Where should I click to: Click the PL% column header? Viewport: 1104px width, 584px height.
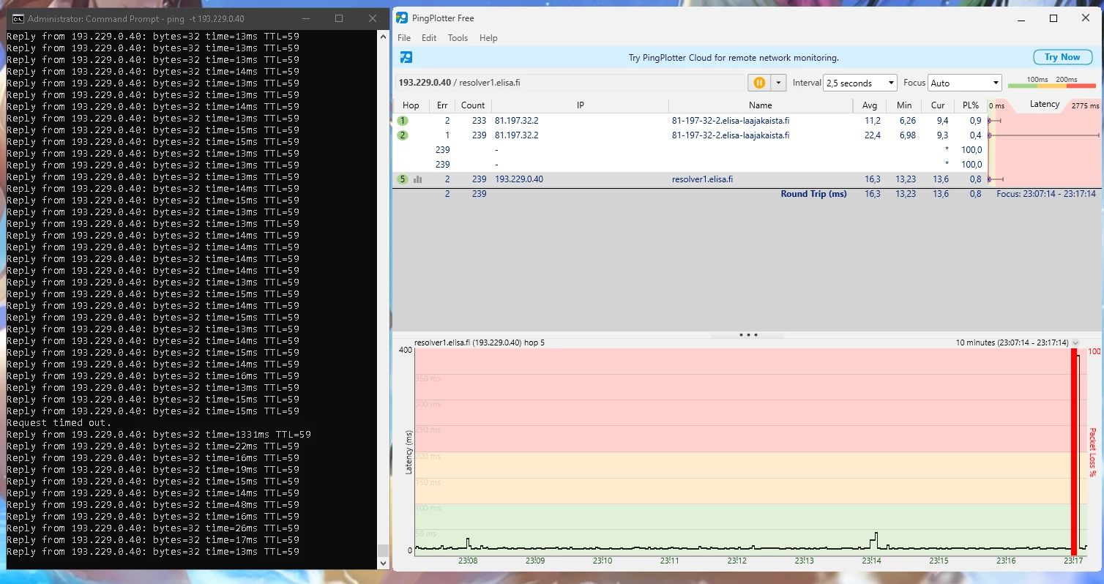pyautogui.click(x=970, y=105)
